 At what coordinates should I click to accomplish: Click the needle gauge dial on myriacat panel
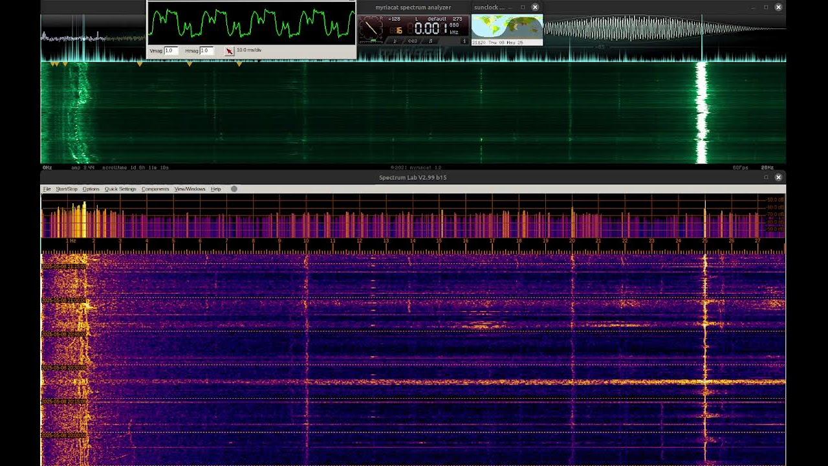click(371, 27)
